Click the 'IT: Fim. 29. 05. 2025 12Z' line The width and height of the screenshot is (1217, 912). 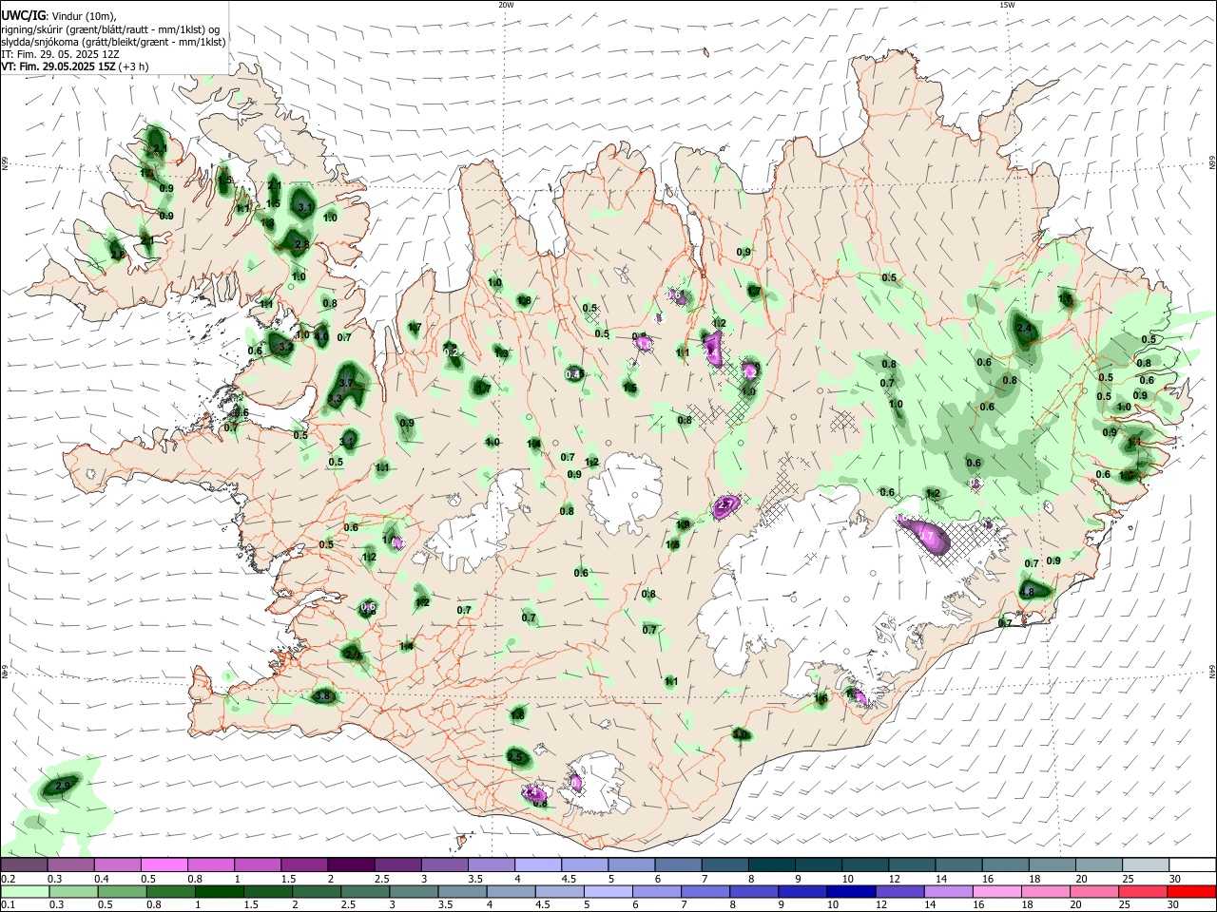60,54
